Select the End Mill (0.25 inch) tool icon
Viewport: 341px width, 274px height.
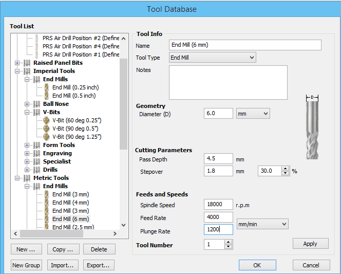pos(46,87)
